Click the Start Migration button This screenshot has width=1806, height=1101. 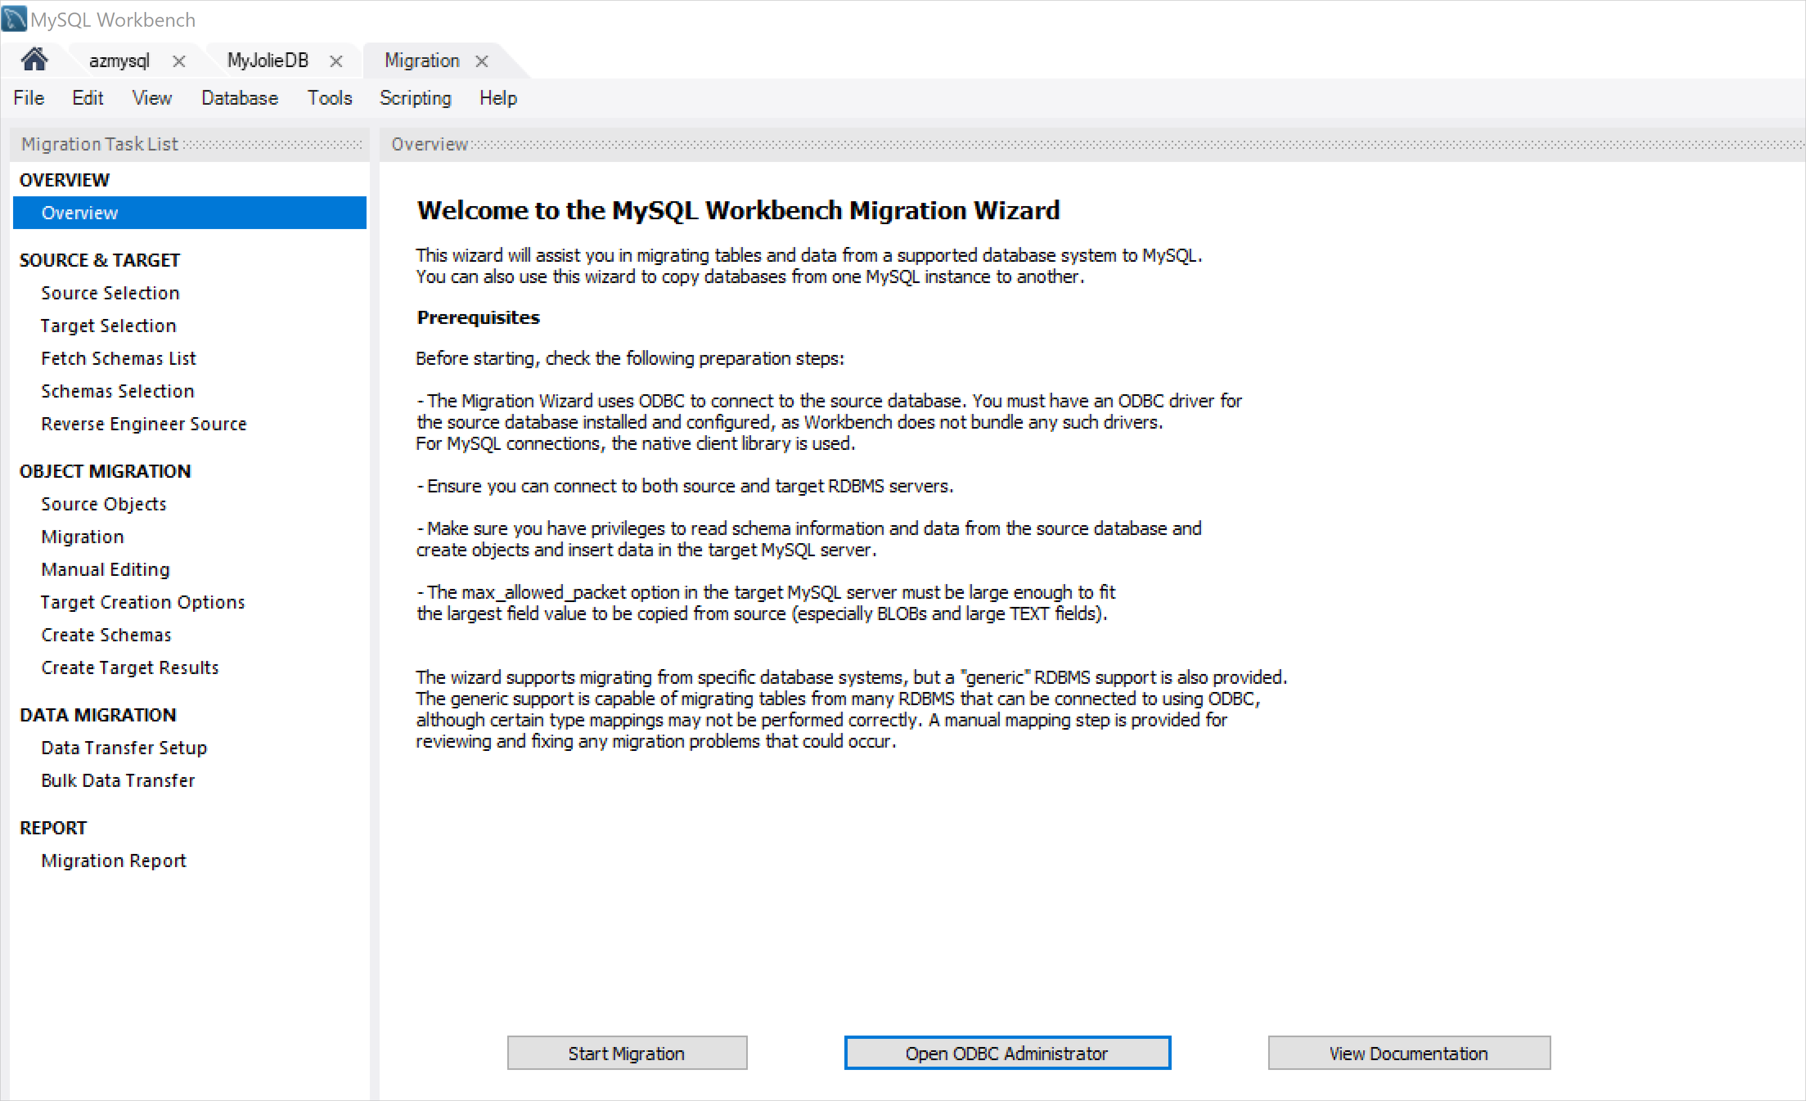(x=628, y=1054)
